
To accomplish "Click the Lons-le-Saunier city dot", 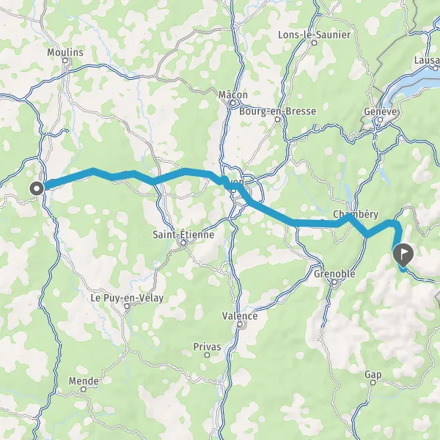I will click(x=315, y=43).
